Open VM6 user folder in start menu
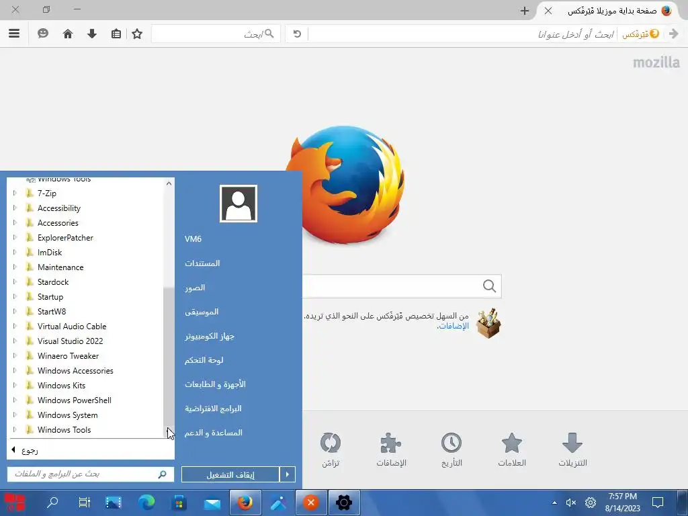Image resolution: width=688 pixels, height=516 pixels. click(193, 239)
